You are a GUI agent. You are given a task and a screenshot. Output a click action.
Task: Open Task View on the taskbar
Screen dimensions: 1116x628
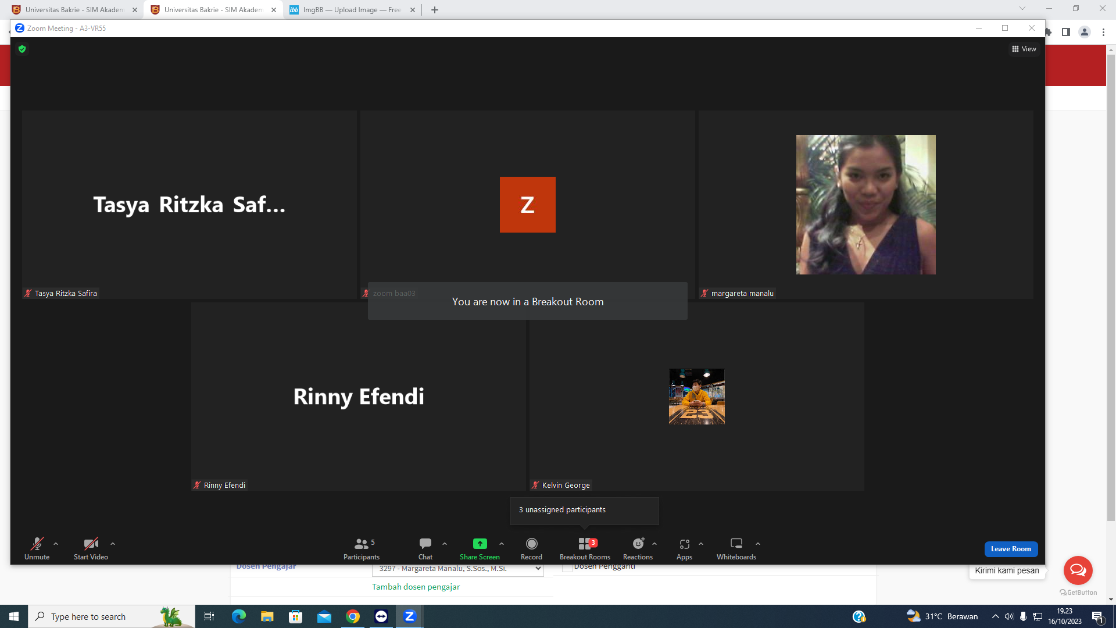(x=209, y=616)
